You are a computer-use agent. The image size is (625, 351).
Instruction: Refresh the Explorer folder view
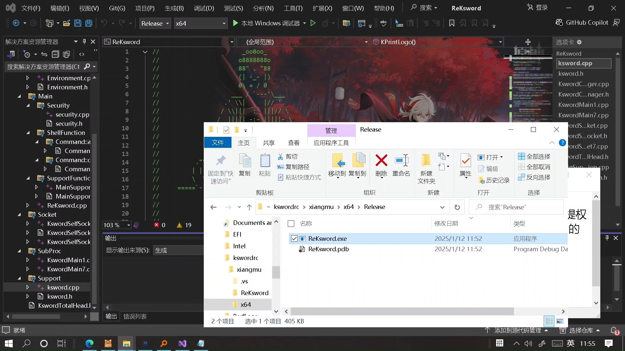pyautogui.click(x=457, y=207)
